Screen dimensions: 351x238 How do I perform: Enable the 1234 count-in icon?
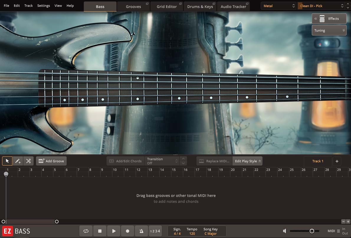click(x=155, y=231)
